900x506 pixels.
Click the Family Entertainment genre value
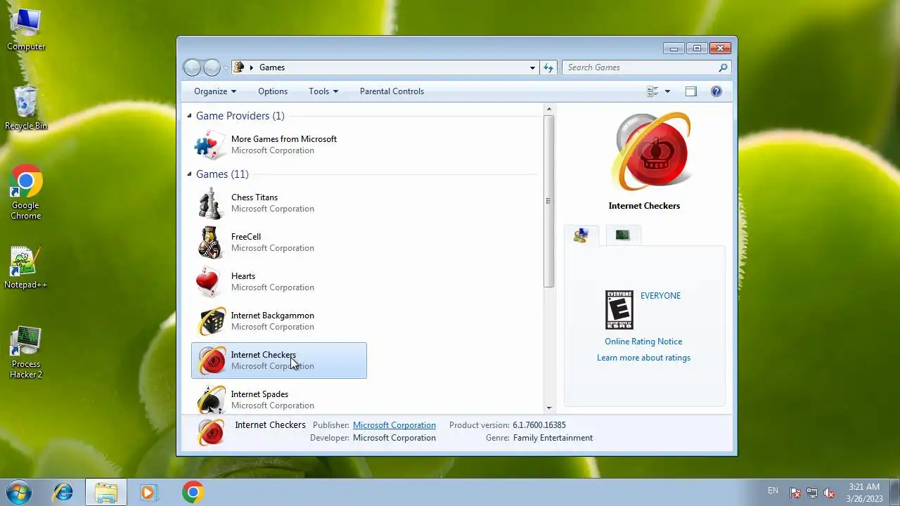[553, 438]
